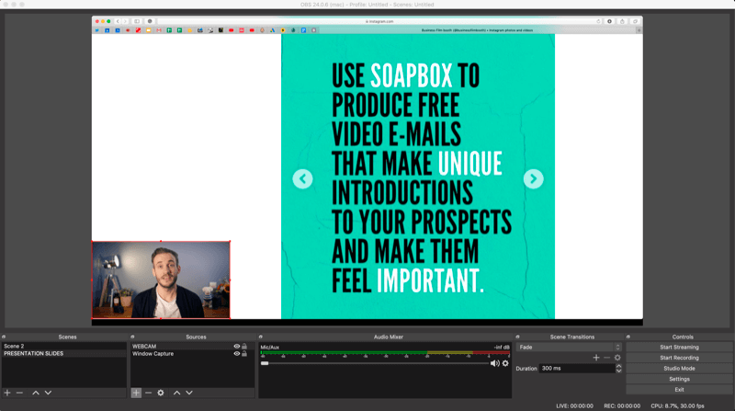Click CPU: 8.7%, 30.00 fps status
The image size is (735, 411).
[x=677, y=405]
